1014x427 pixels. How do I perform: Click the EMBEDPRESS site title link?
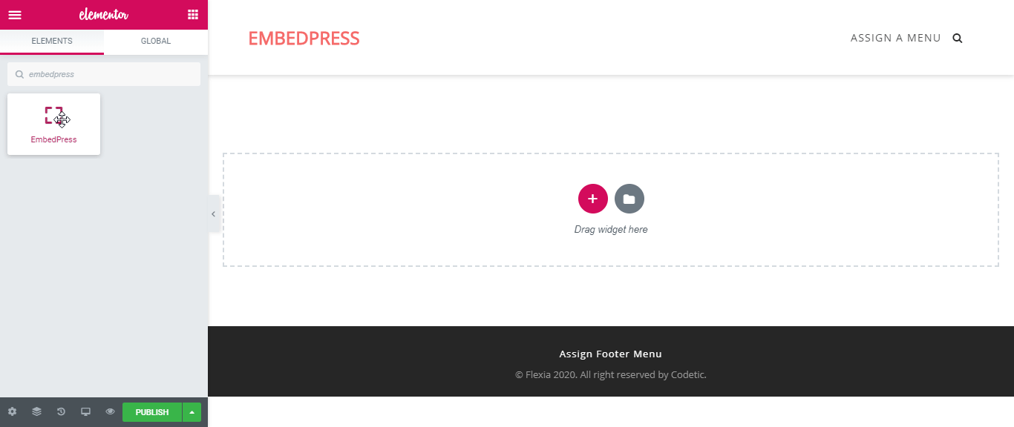[x=304, y=39]
